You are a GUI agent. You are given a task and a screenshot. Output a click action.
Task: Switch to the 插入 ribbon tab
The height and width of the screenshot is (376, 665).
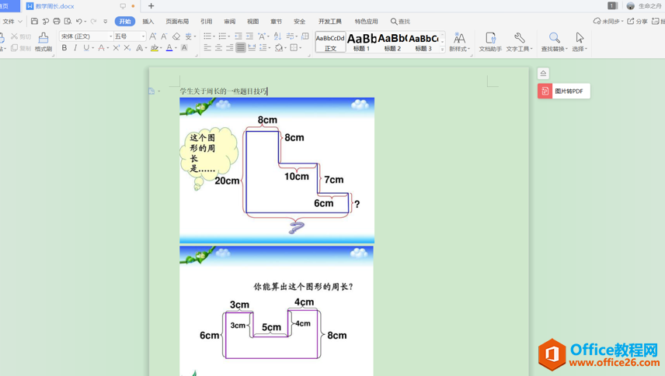148,22
